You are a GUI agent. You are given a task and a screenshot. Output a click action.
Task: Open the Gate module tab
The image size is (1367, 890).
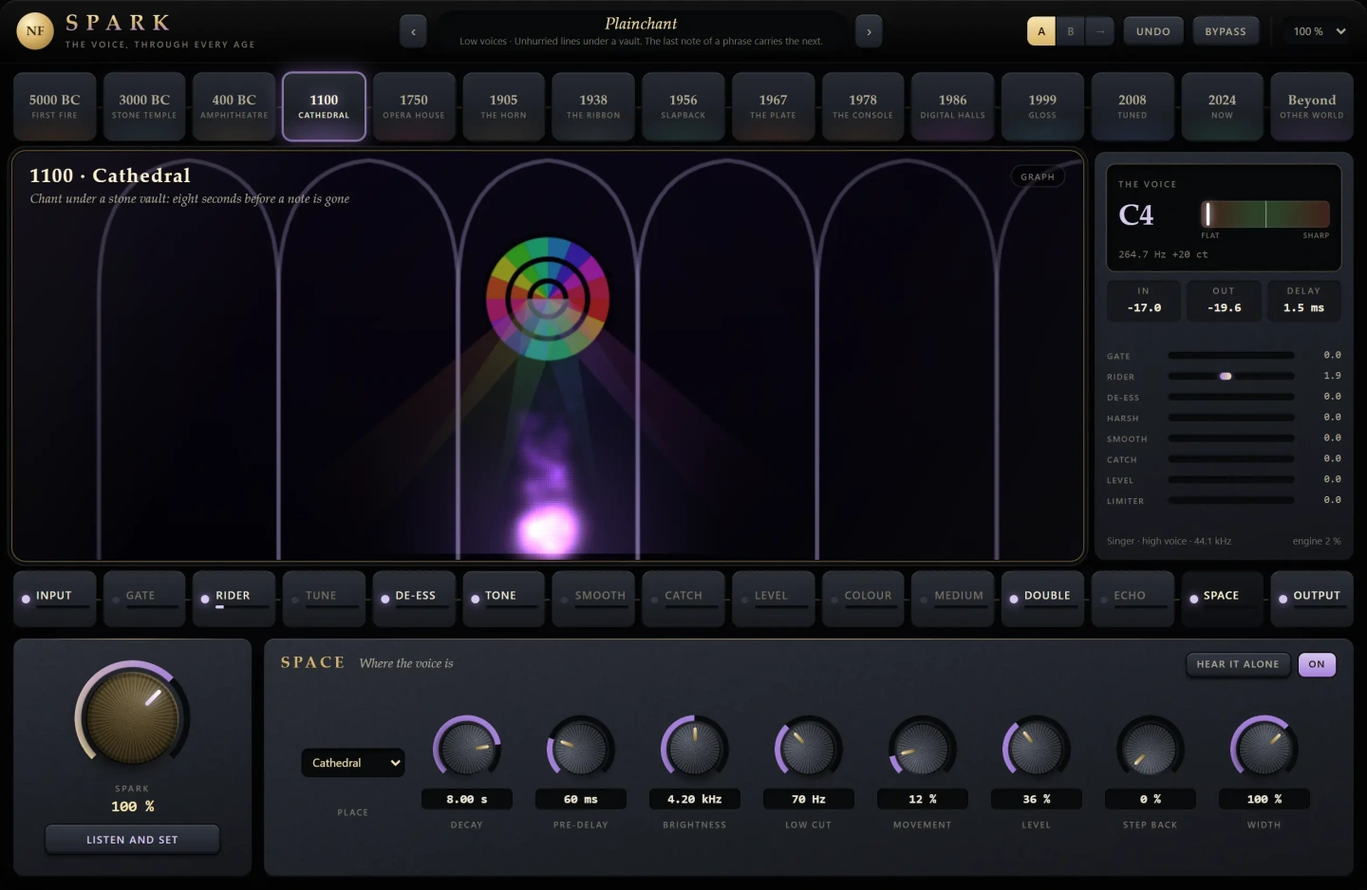pos(144,598)
